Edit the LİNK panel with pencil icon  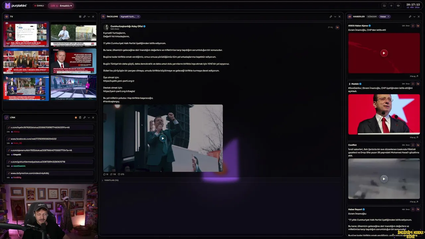coord(84,118)
